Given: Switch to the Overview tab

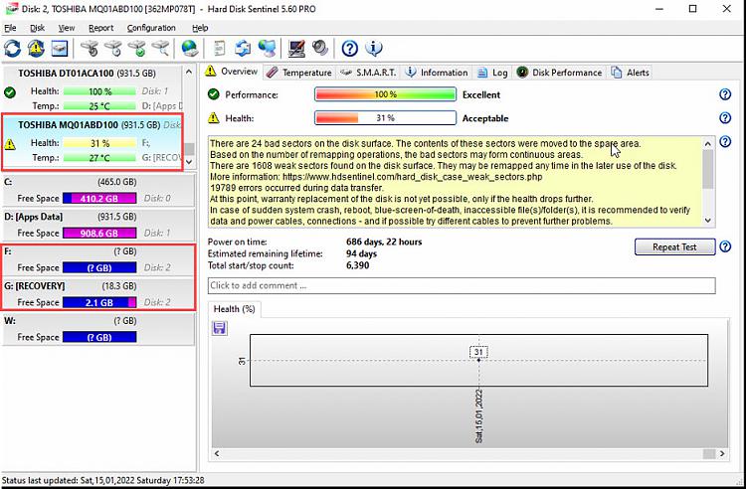Looking at the screenshot, I should coord(231,72).
